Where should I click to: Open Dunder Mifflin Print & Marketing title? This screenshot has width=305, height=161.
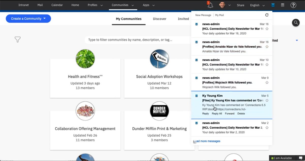[159, 129]
